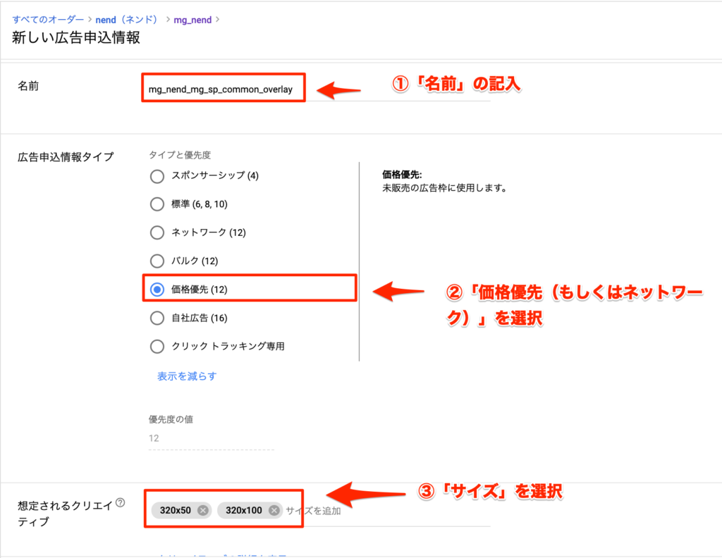Viewport: 722px width, 558px height.
Task: Click the text 未販売の広告枠に使用します。
Action: click(x=444, y=188)
